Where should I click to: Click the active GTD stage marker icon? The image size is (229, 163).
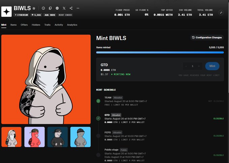[x=98, y=118]
